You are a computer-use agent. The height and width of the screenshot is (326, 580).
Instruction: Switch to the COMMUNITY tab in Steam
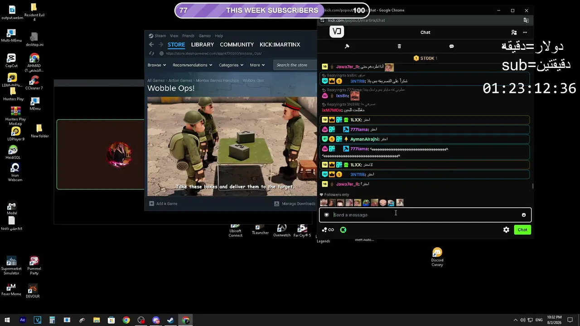click(237, 44)
